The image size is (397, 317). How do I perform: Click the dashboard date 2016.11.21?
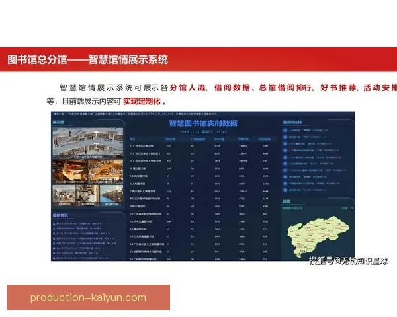click(x=190, y=132)
